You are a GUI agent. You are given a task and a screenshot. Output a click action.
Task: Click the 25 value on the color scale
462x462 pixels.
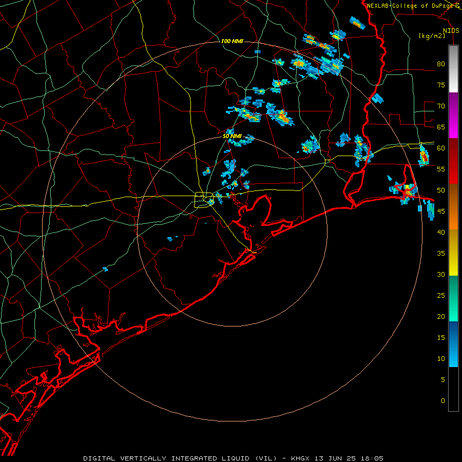[x=441, y=296]
